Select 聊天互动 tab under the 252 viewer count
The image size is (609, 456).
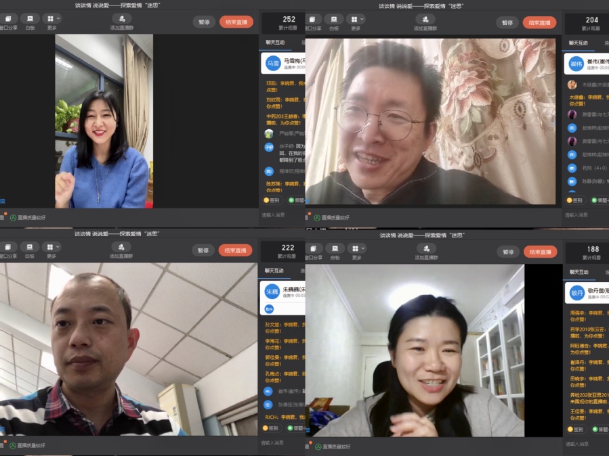tap(275, 42)
